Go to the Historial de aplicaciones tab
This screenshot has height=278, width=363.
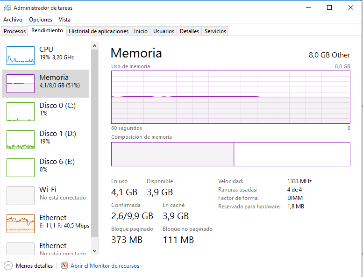pos(99,31)
